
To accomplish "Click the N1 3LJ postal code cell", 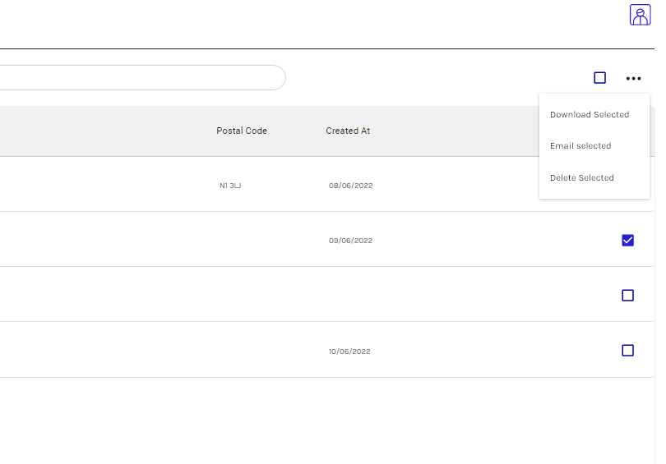I will point(230,186).
